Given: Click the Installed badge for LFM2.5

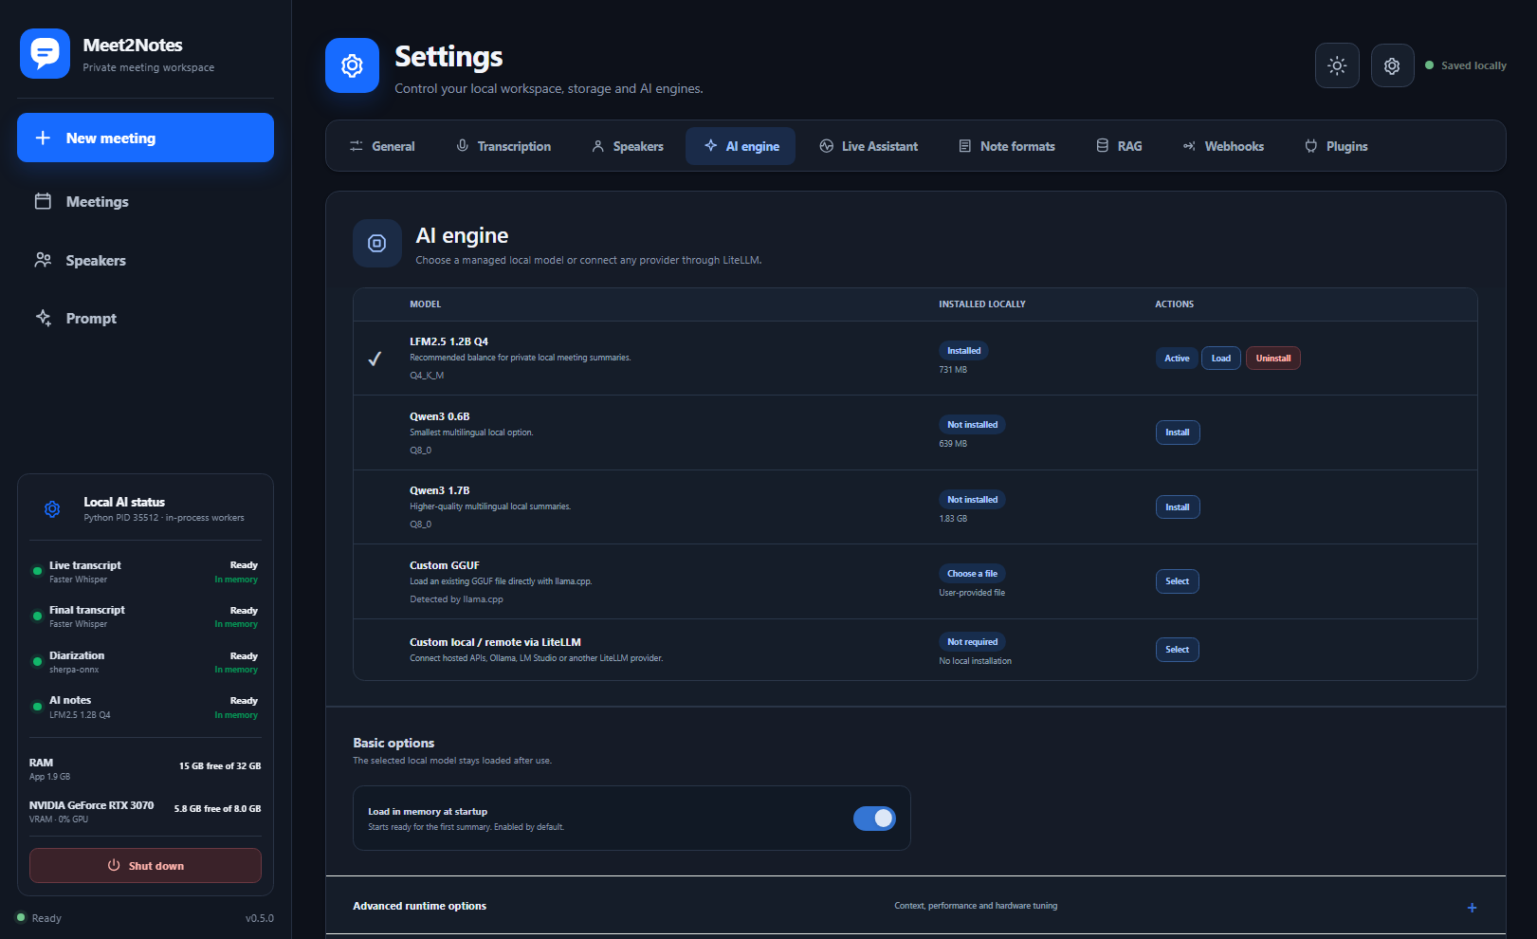Looking at the screenshot, I should point(963,351).
